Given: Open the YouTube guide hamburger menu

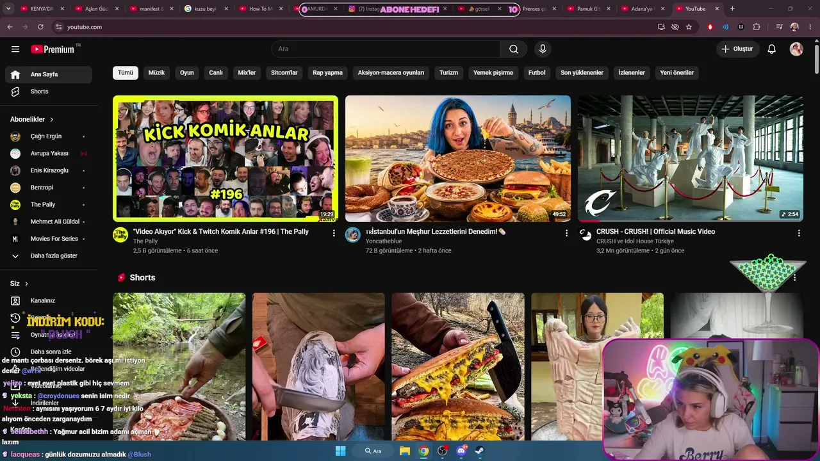Looking at the screenshot, I should (x=15, y=49).
